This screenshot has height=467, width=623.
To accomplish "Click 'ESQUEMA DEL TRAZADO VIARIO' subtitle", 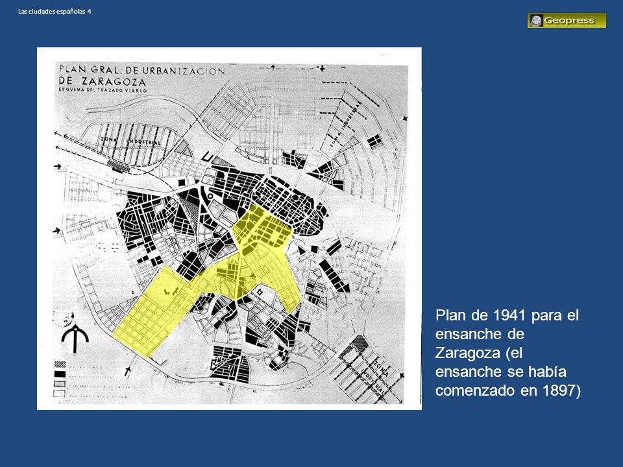I will (103, 90).
